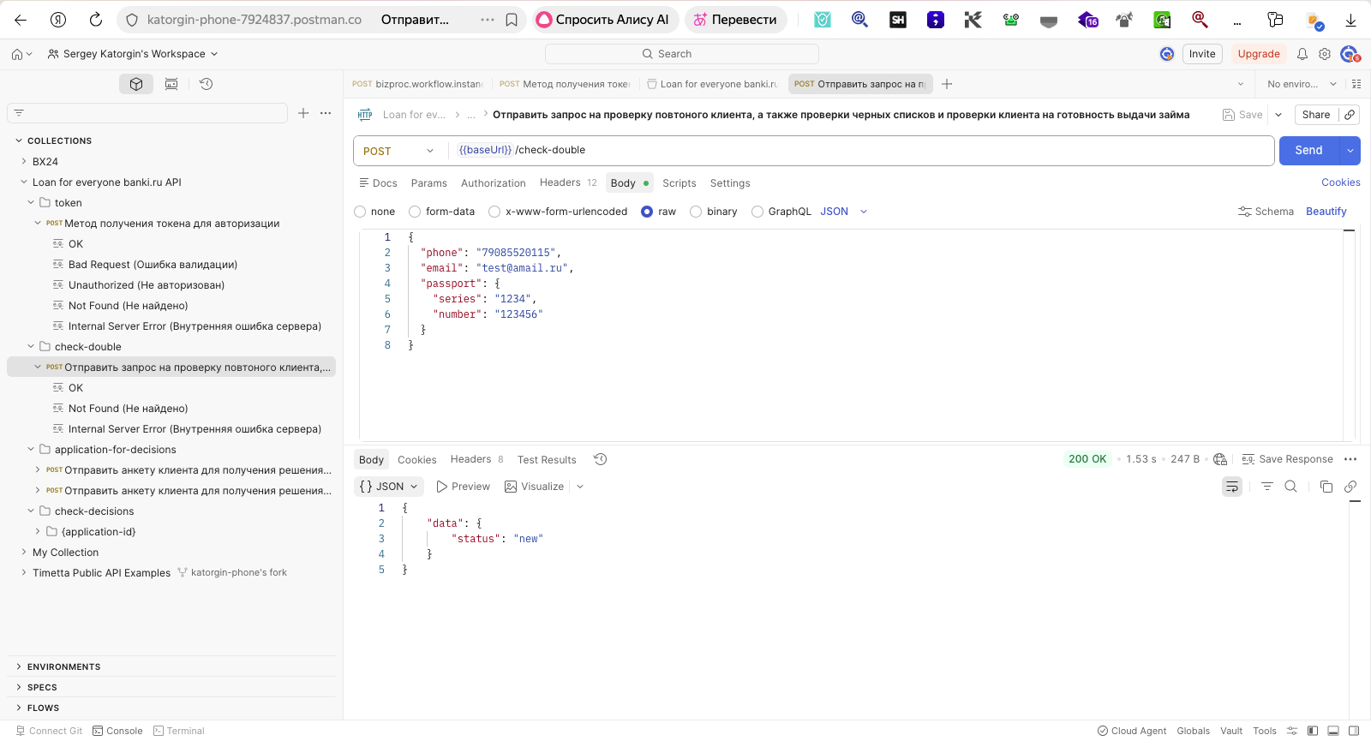The height and width of the screenshot is (741, 1371).
Task: Choose the GraphQL body option
Action: (x=781, y=212)
